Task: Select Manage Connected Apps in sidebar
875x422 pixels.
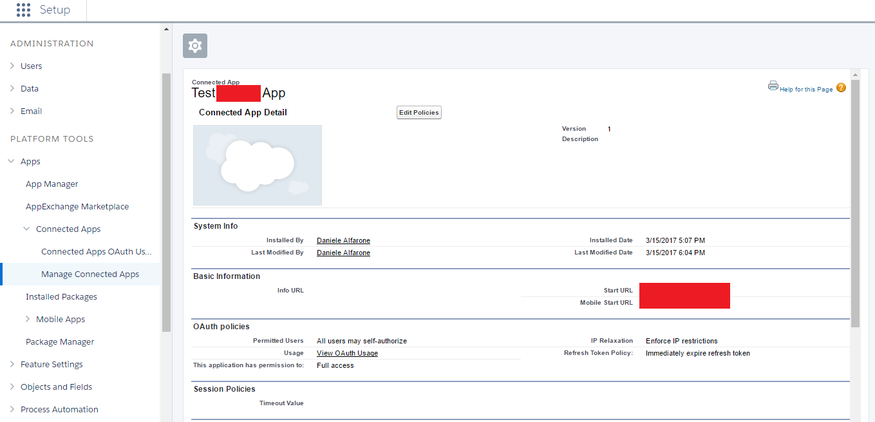Action: (x=90, y=274)
